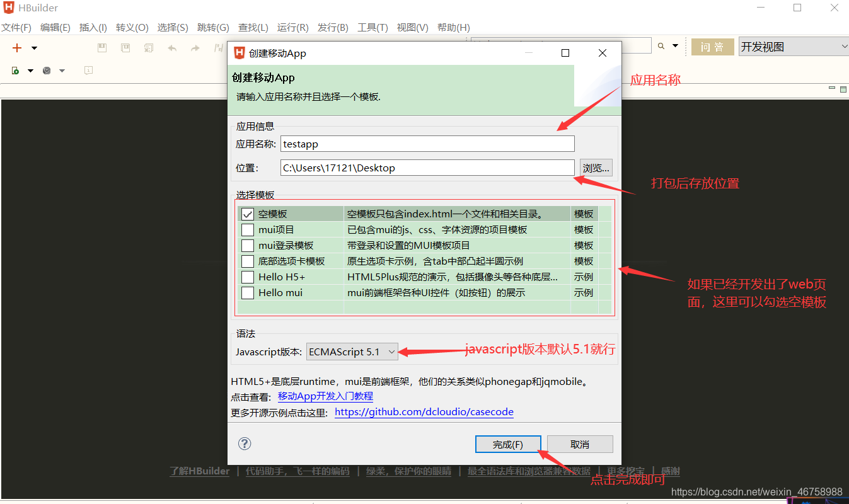Click the Redo arrow in toolbar
The image size is (849, 504).
tap(195, 48)
